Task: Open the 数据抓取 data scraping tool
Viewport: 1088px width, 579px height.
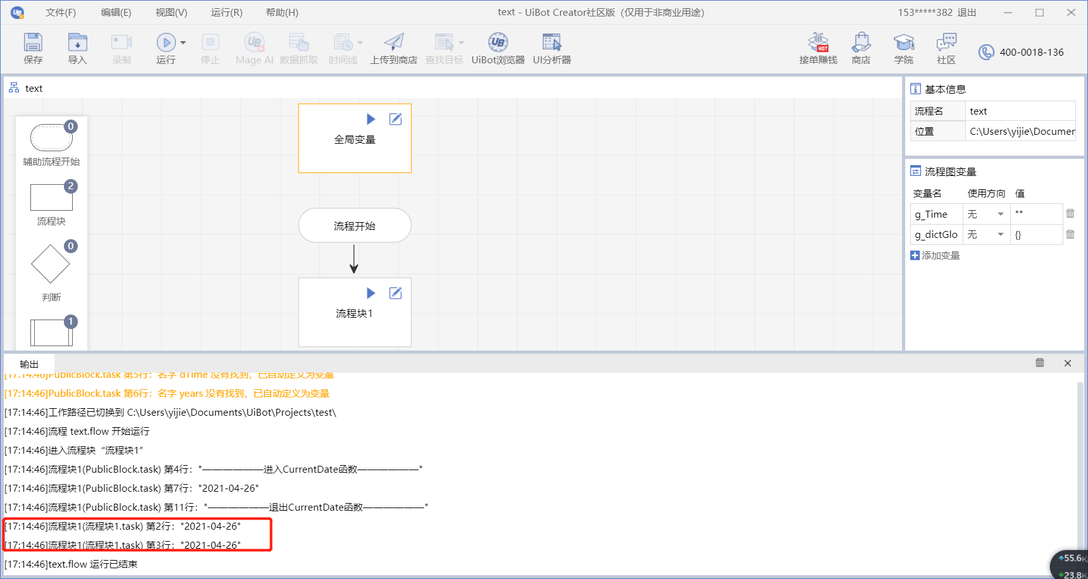Action: point(299,47)
